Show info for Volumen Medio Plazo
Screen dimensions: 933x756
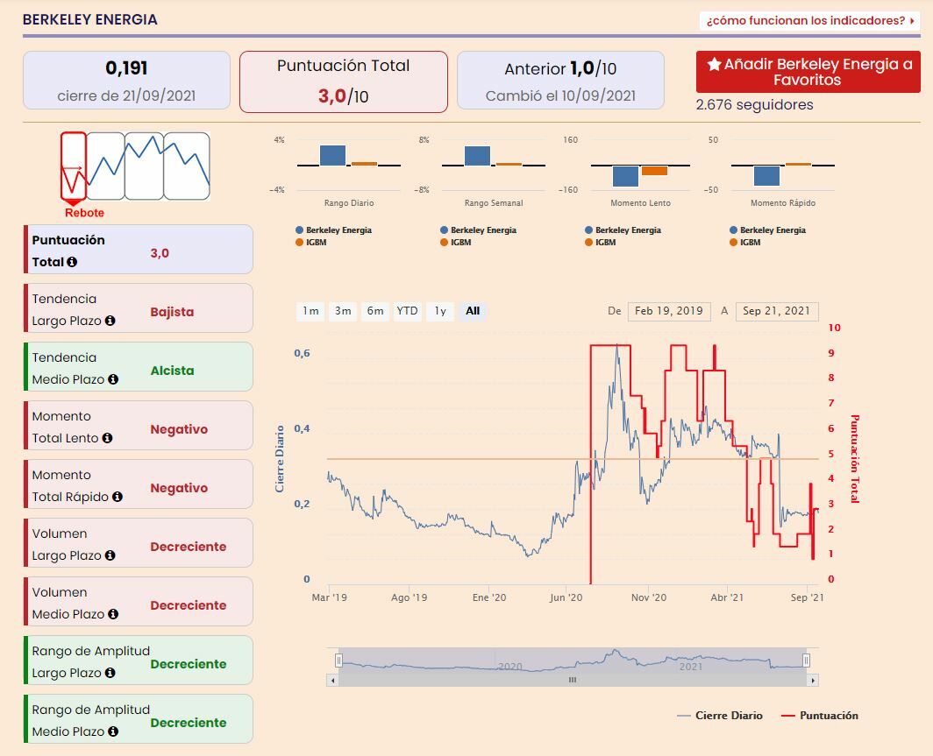(113, 614)
